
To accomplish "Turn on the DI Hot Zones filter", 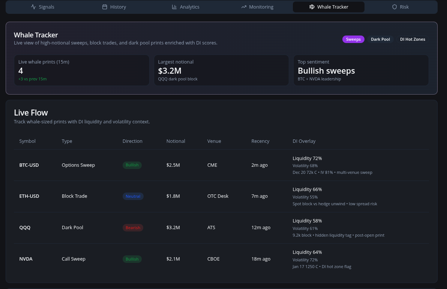I will click(x=412, y=39).
